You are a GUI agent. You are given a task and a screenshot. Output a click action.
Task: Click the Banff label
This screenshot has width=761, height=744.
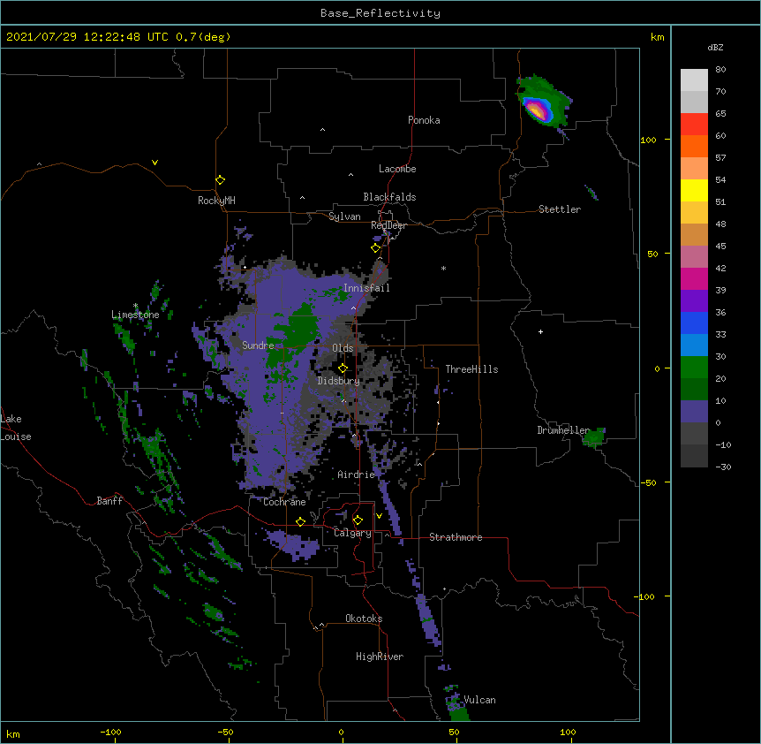click(109, 501)
